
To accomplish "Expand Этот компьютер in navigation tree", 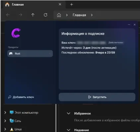I will (5, 113).
